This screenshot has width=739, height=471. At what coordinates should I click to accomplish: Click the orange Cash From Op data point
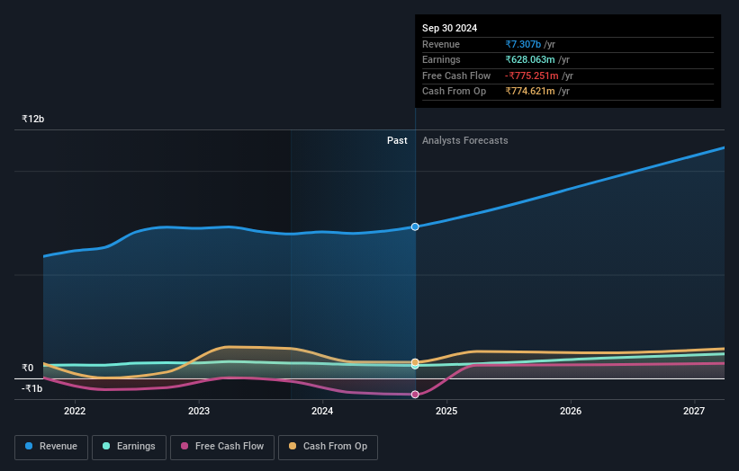415,362
